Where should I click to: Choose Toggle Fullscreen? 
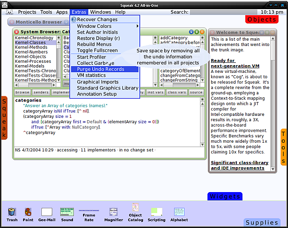pos(105,50)
